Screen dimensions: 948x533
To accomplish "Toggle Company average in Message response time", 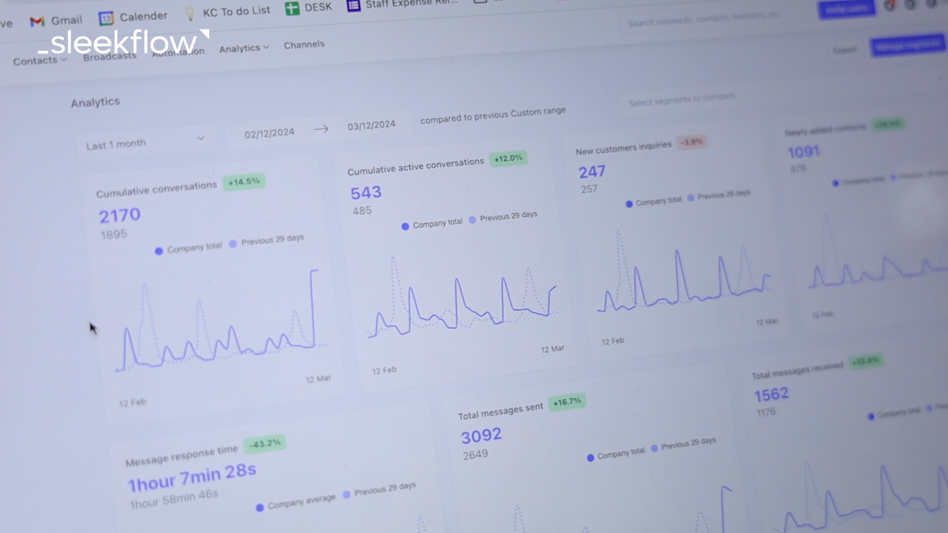I will pyautogui.click(x=296, y=502).
